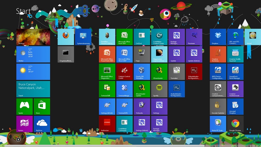The image size is (261, 147).
Task: Launch Encoder Switcher
Action: click(x=218, y=106)
